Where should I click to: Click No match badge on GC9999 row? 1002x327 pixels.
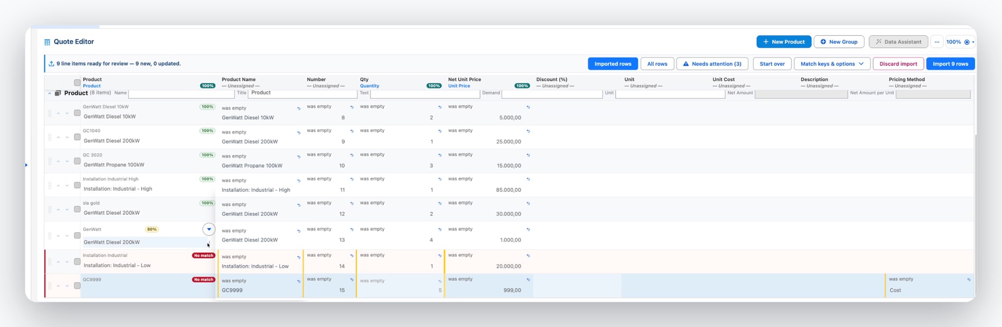(x=203, y=280)
